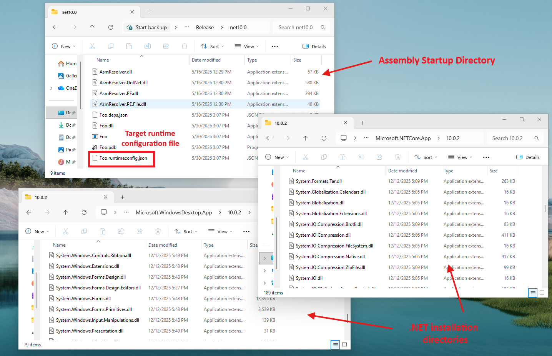Select the Foo.runtimeconfig.json file
Screen dimensions: 552x356
tap(123, 158)
